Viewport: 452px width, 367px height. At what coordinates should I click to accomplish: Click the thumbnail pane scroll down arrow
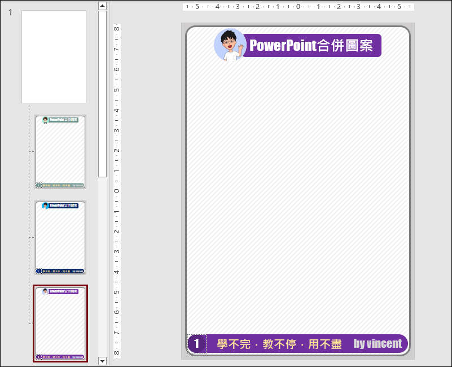click(102, 361)
